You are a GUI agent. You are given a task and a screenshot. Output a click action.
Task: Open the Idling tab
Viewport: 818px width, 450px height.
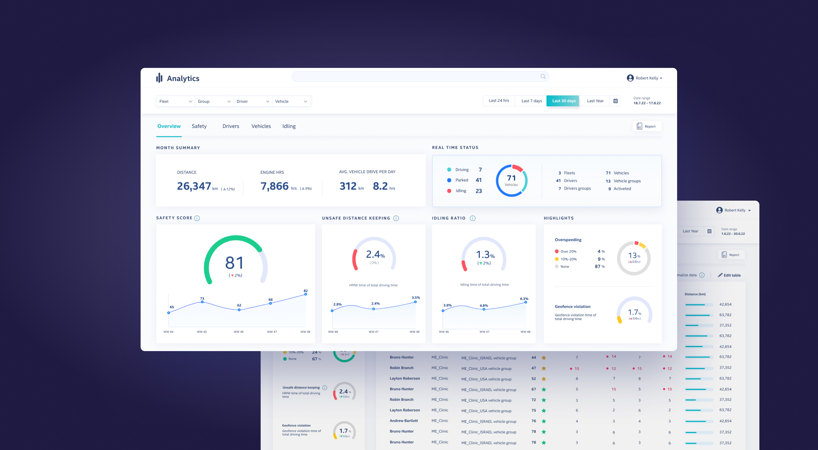pyautogui.click(x=289, y=126)
